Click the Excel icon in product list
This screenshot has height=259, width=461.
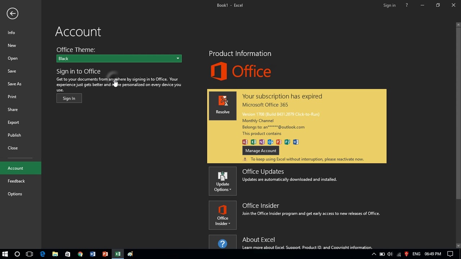(x=254, y=142)
